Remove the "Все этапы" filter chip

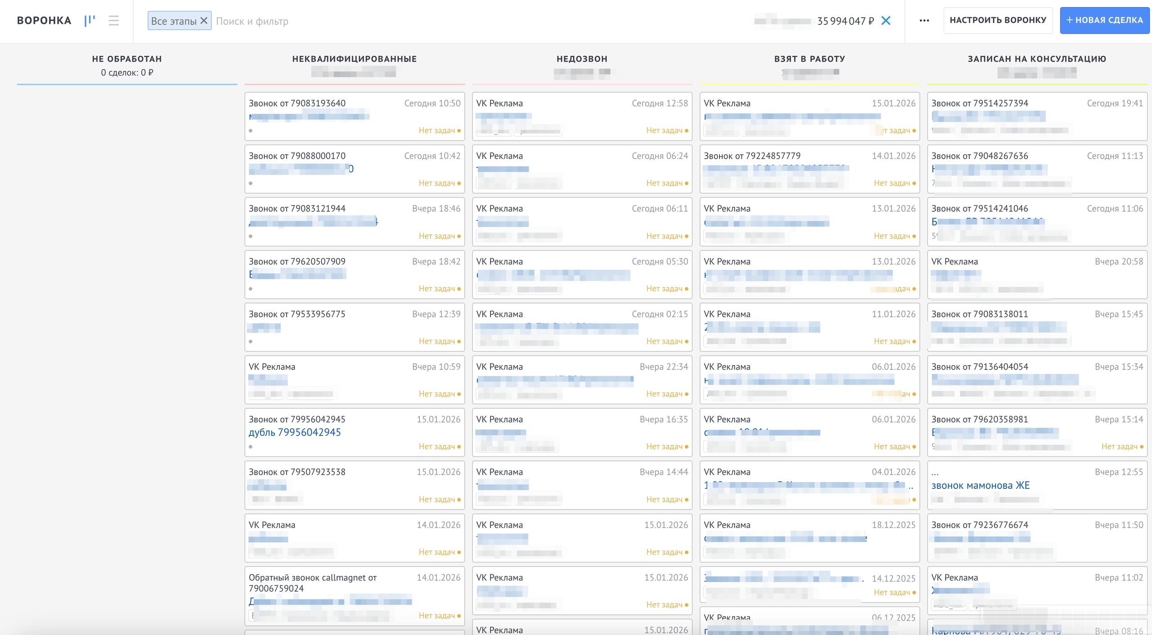click(204, 21)
